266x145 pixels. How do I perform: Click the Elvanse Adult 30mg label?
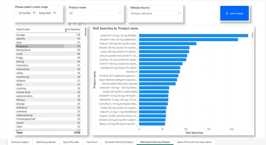(120, 84)
